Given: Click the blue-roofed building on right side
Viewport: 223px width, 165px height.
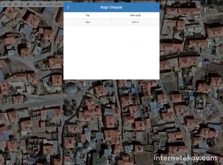Looking at the screenshot, I should (x=153, y=106).
